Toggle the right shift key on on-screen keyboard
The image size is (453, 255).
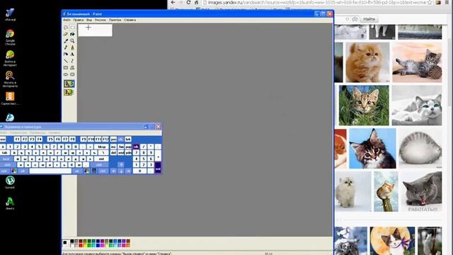[x=99, y=165]
